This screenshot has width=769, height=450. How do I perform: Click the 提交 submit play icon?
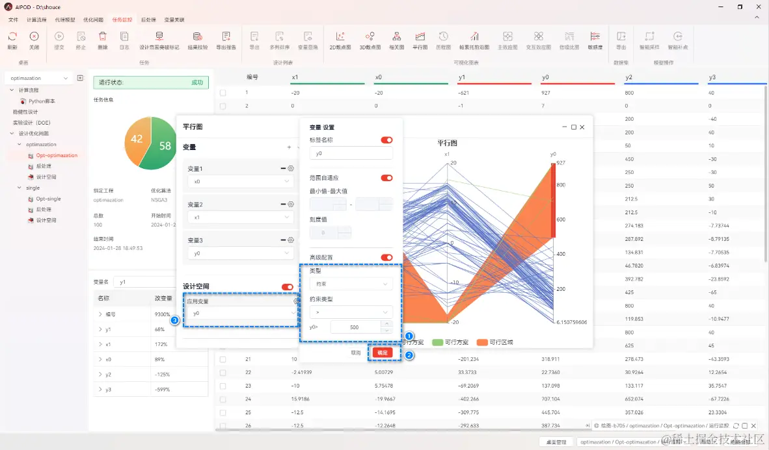pyautogui.click(x=59, y=36)
